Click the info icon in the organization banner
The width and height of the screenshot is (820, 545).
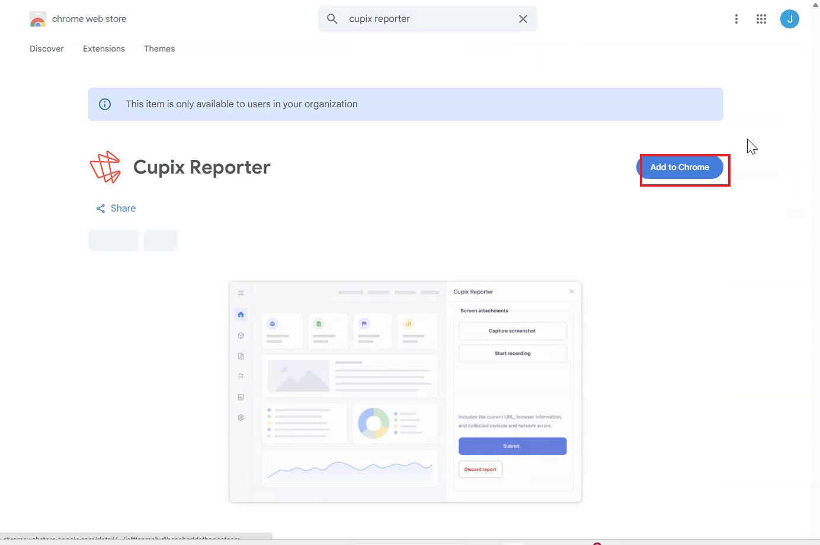pyautogui.click(x=105, y=104)
